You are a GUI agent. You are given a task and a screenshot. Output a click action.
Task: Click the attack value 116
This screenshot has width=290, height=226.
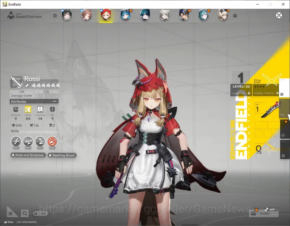[x=34, y=125]
